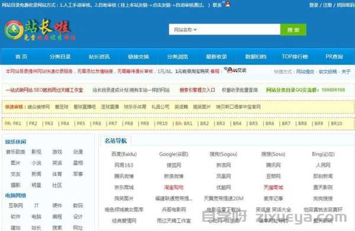Select the BR10 filter link

337,123
